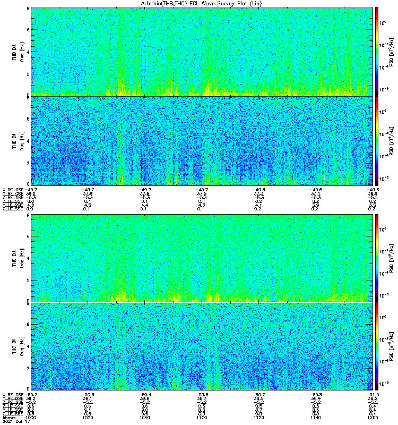Click the Y_LF_SSE value 4.3 under THB
398x425 pixels.
pyautogui.click(x=202, y=205)
